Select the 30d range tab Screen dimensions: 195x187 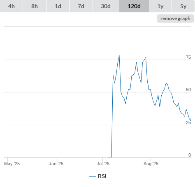coord(106,6)
